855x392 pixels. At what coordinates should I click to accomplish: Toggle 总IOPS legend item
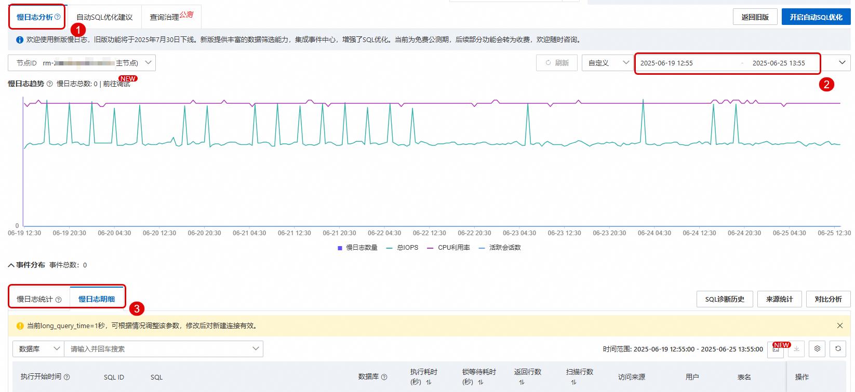click(403, 248)
